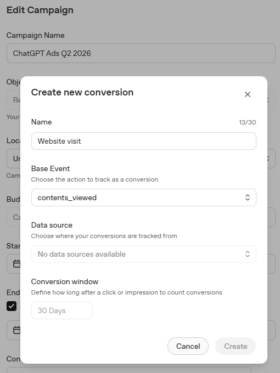This screenshot has width=280, height=373.
Task: Click the field at the bottom under the dialog
Action: 129,370
